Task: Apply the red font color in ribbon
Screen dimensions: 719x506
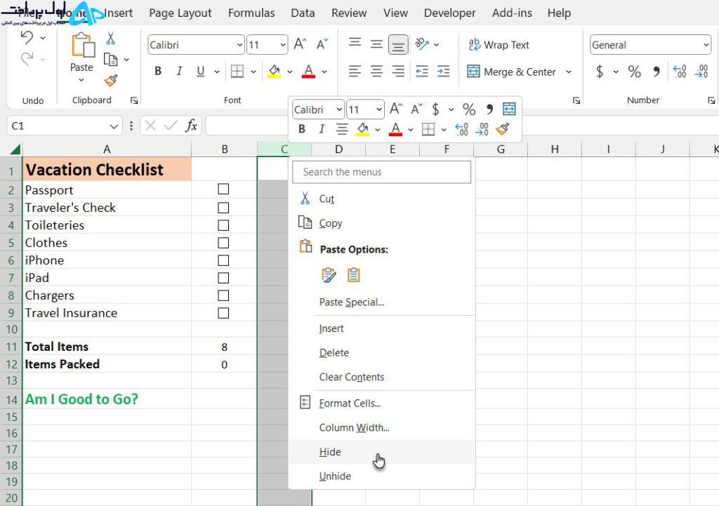Action: (309, 72)
